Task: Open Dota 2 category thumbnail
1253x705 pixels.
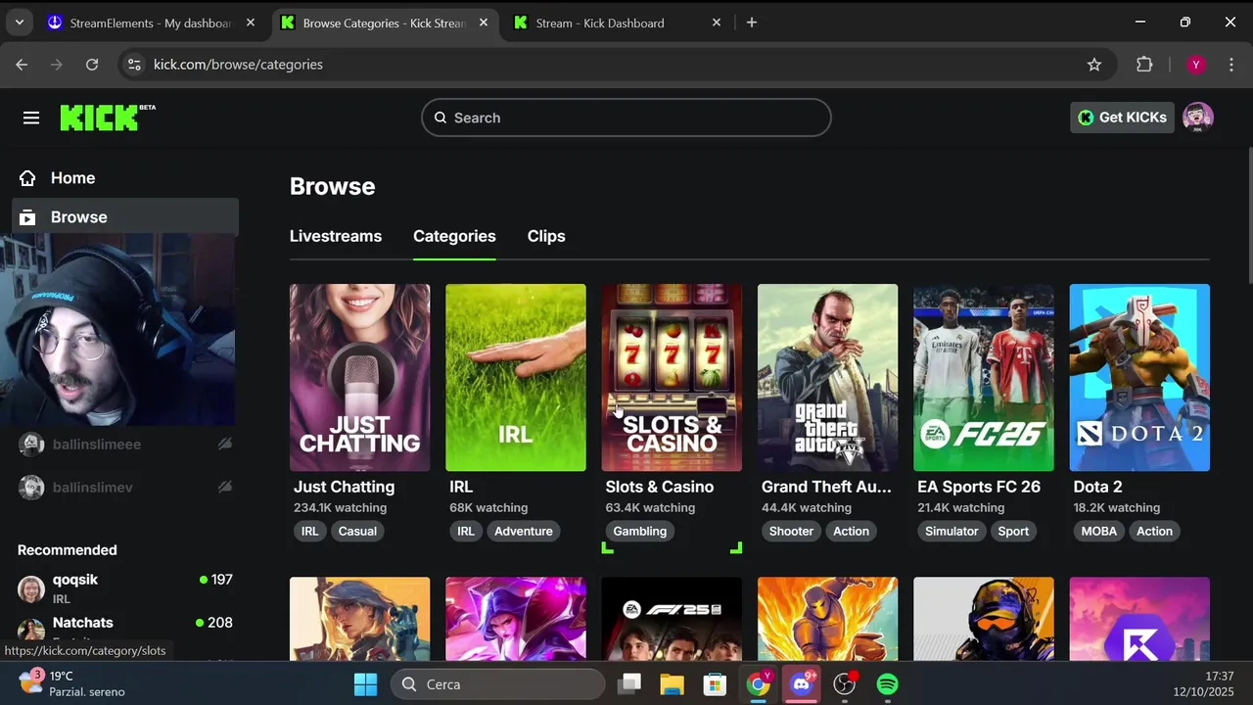Action: pyautogui.click(x=1139, y=378)
